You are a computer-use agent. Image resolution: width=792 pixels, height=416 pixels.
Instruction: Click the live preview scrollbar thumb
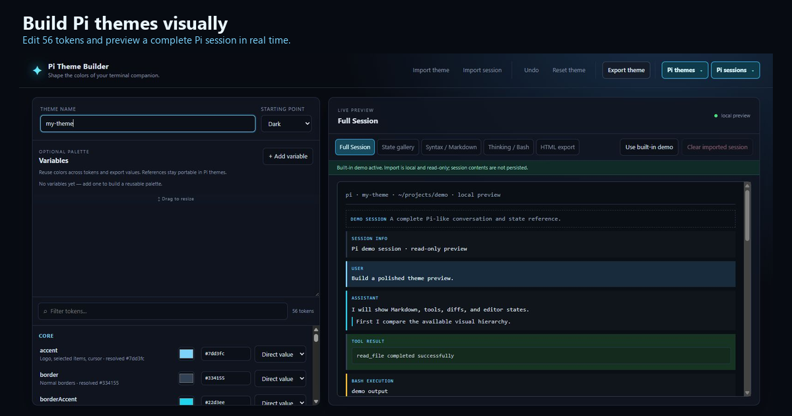click(747, 215)
